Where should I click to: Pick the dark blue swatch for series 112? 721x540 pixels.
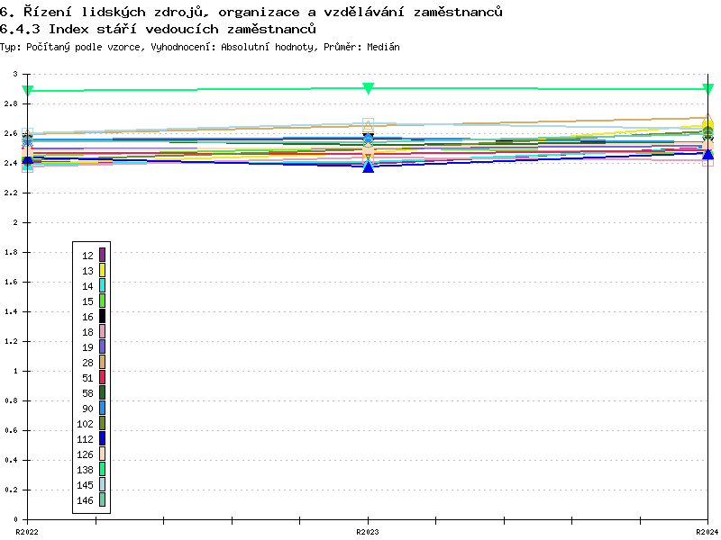click(x=103, y=438)
